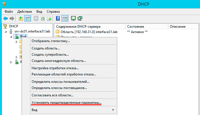
Task: Click the folder icon of the 192.168.31.0 scope row
Action: (x=57, y=32)
